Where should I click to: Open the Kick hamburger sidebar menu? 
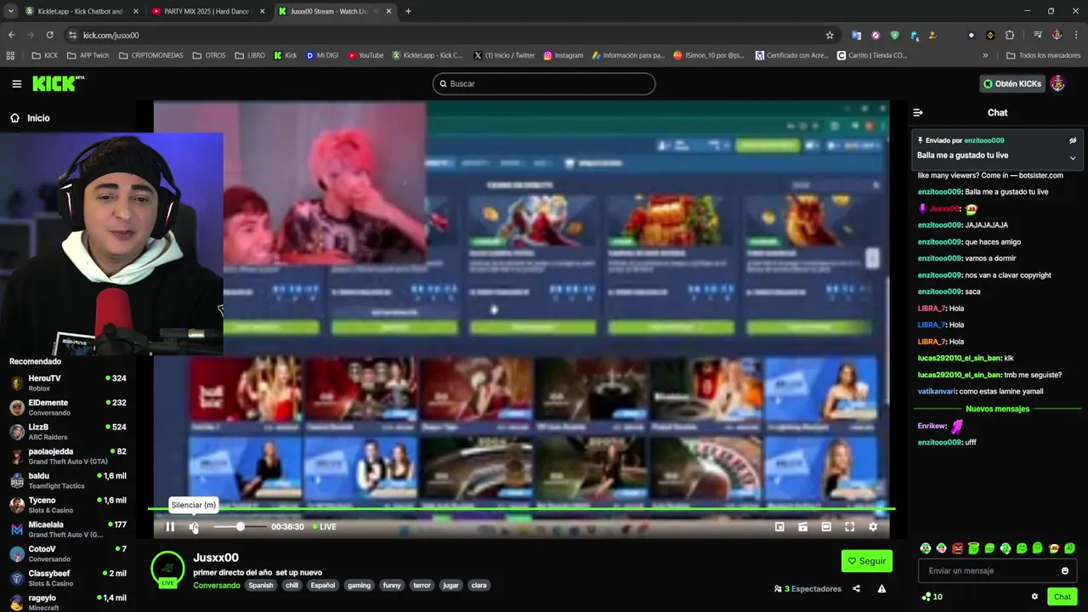[x=17, y=83]
